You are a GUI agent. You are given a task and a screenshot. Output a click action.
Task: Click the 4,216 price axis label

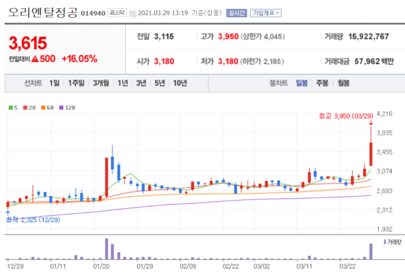[385, 114]
